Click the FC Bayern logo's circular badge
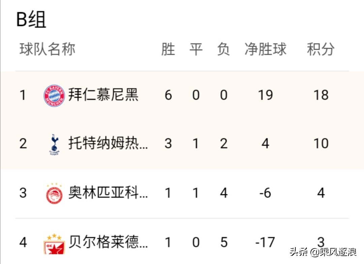364x264 pixels. pos(54,95)
